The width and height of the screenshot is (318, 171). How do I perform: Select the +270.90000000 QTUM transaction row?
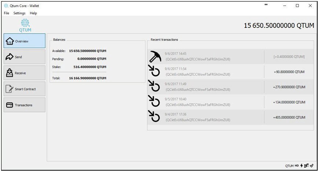coord(231,87)
